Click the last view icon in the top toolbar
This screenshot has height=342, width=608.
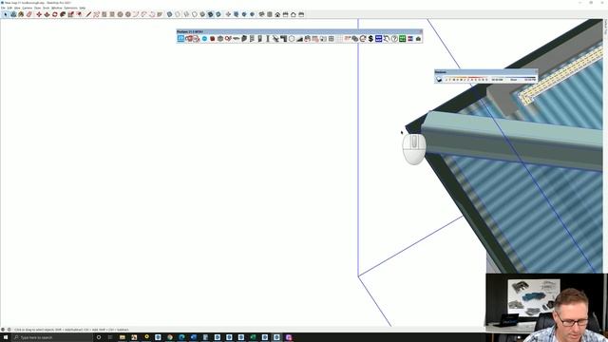301,14
